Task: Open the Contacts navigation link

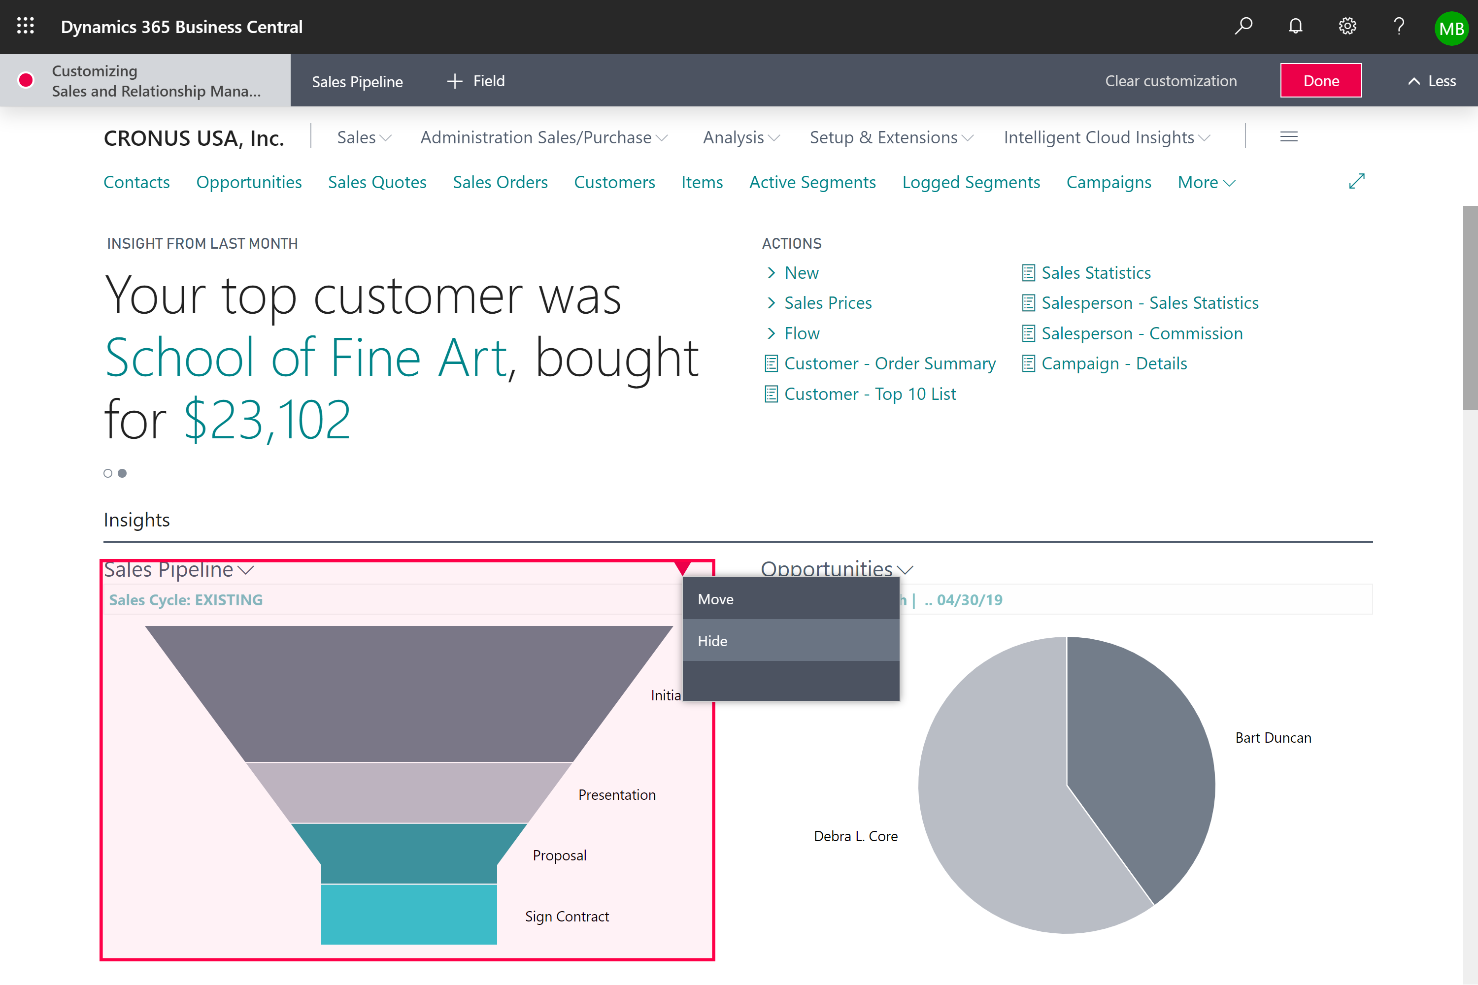Action: point(136,182)
